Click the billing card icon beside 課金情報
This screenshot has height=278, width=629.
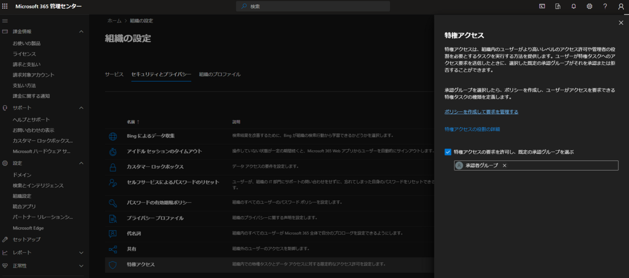tap(5, 31)
